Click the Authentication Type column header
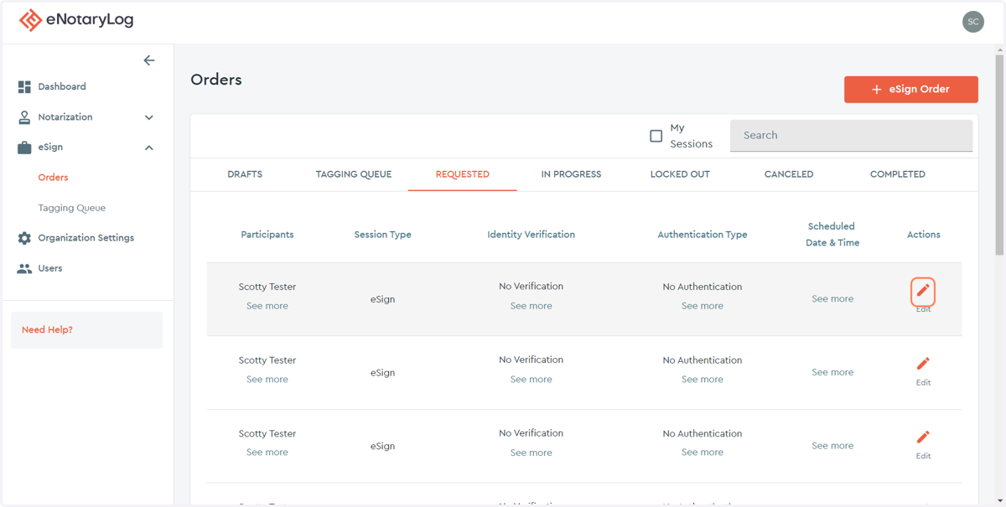 703,235
